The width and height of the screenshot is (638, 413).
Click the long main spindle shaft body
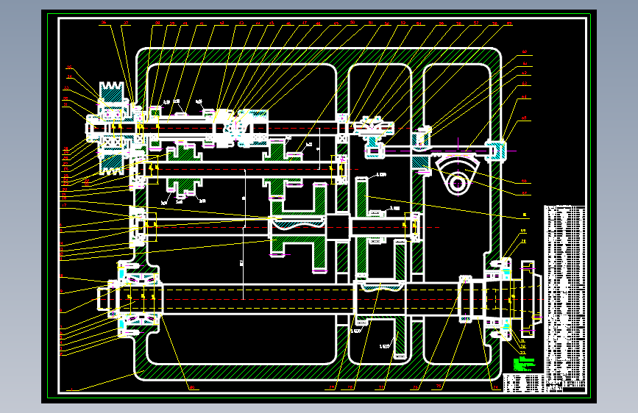(x=258, y=299)
